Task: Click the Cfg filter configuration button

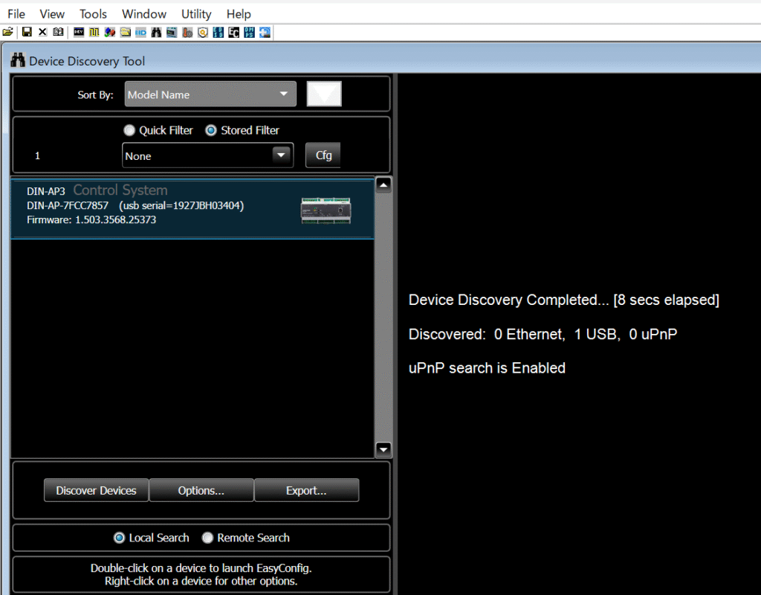Action: point(323,155)
